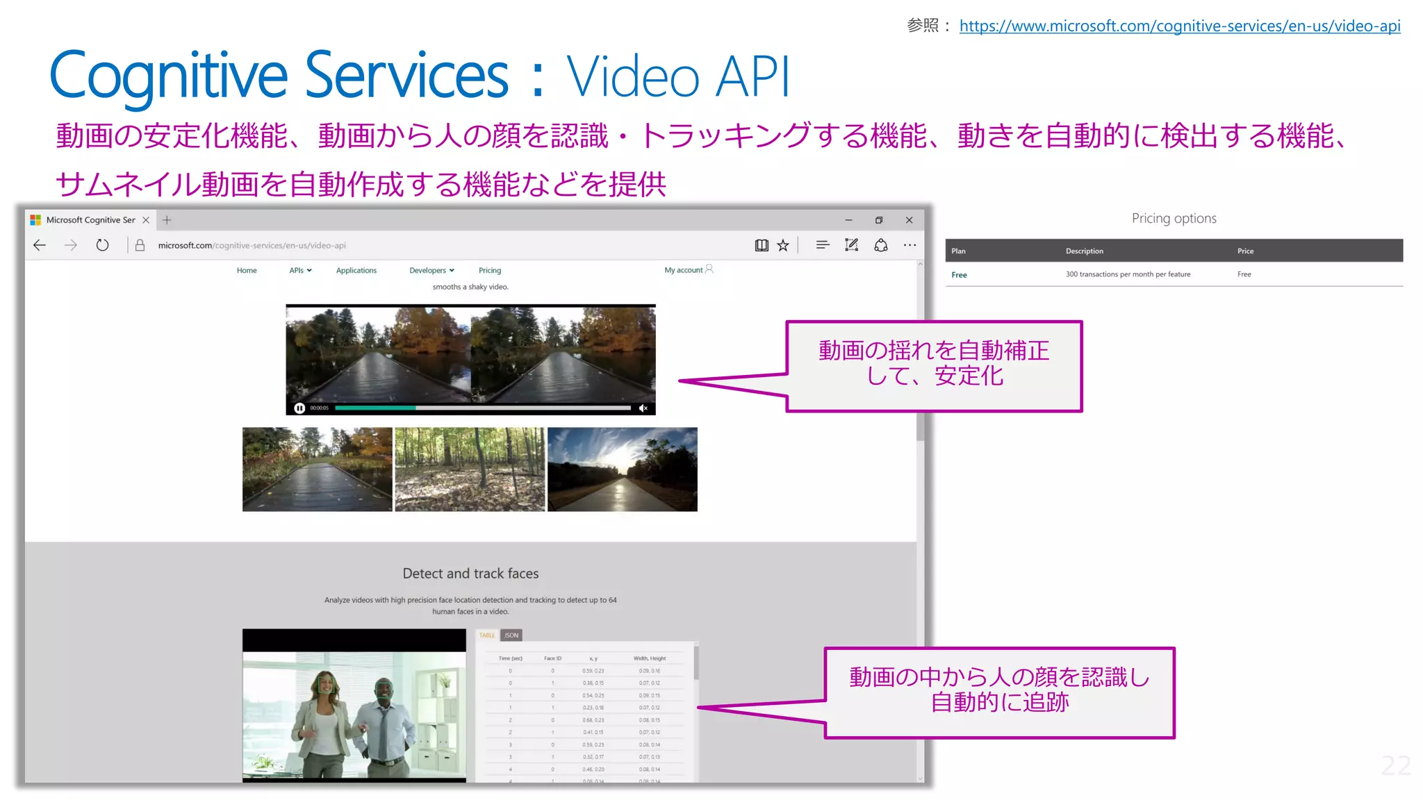Screen dimensions: 1423x800
Task: Open the More actions ellipsis menu
Action: click(x=910, y=245)
